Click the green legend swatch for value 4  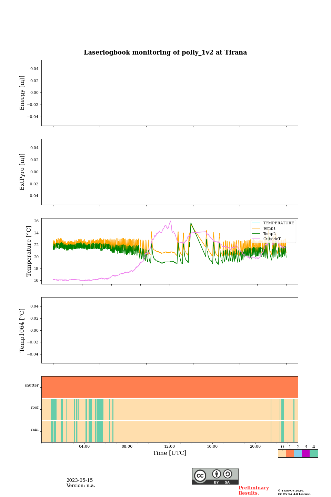coord(314,454)
